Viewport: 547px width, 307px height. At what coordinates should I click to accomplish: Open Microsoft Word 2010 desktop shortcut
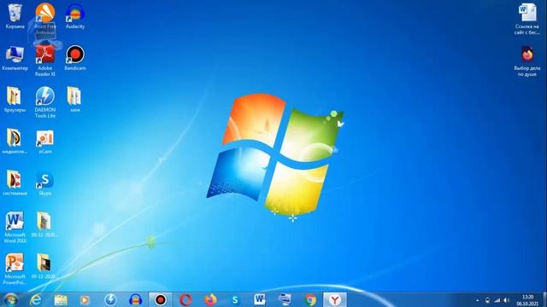click(15, 227)
